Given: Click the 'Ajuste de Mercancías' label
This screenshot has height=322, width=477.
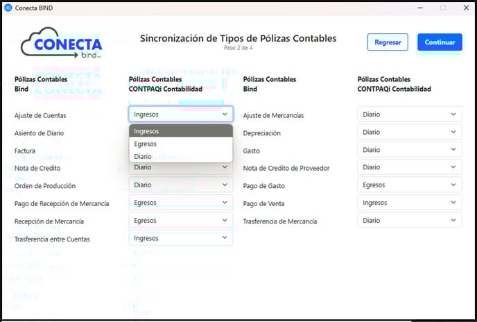Looking at the screenshot, I should [x=273, y=115].
